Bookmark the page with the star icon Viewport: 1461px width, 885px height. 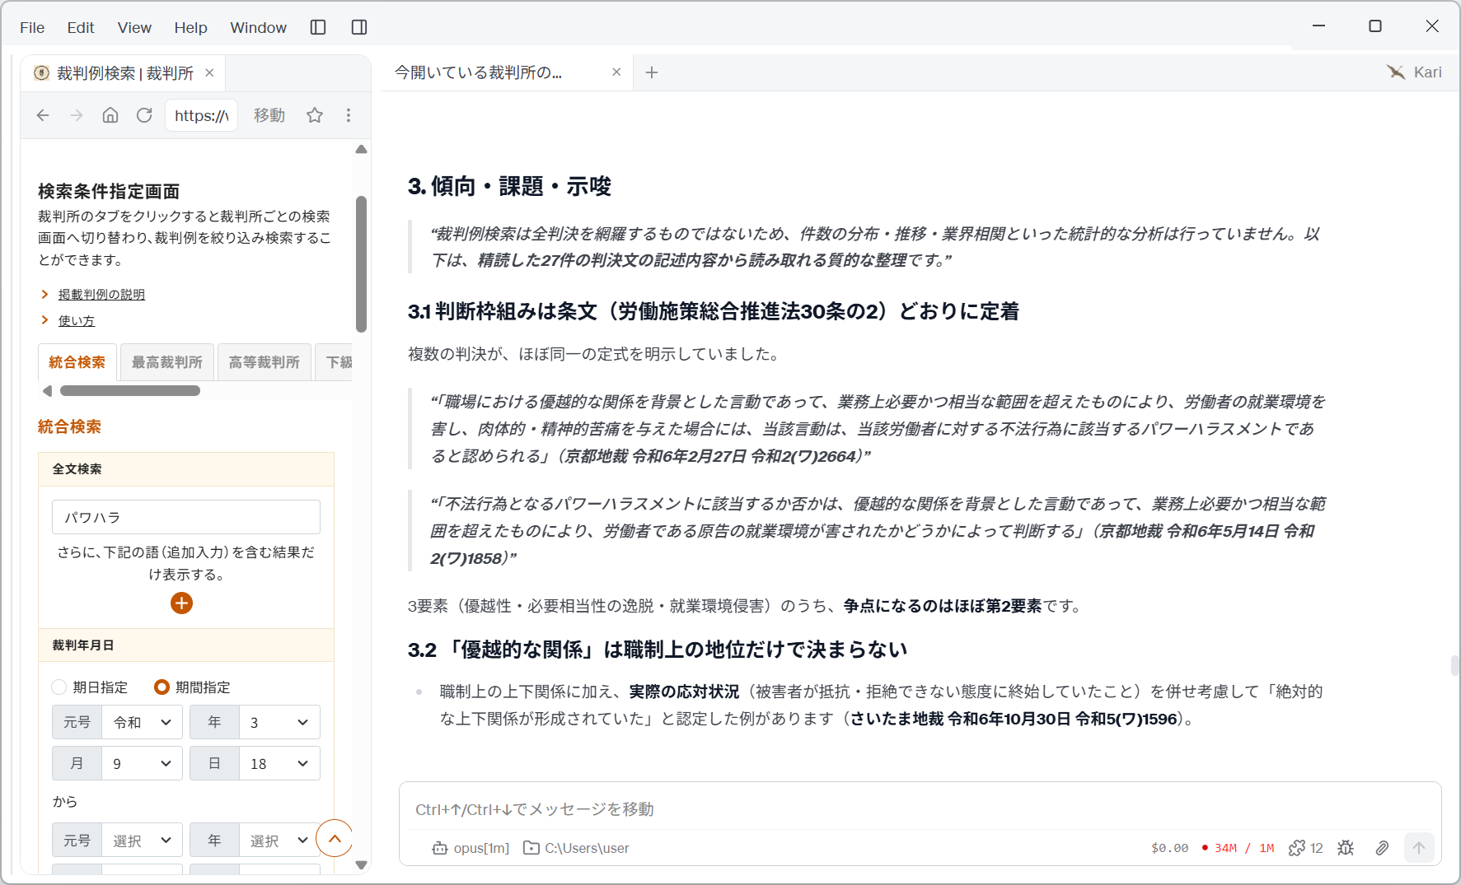315,115
